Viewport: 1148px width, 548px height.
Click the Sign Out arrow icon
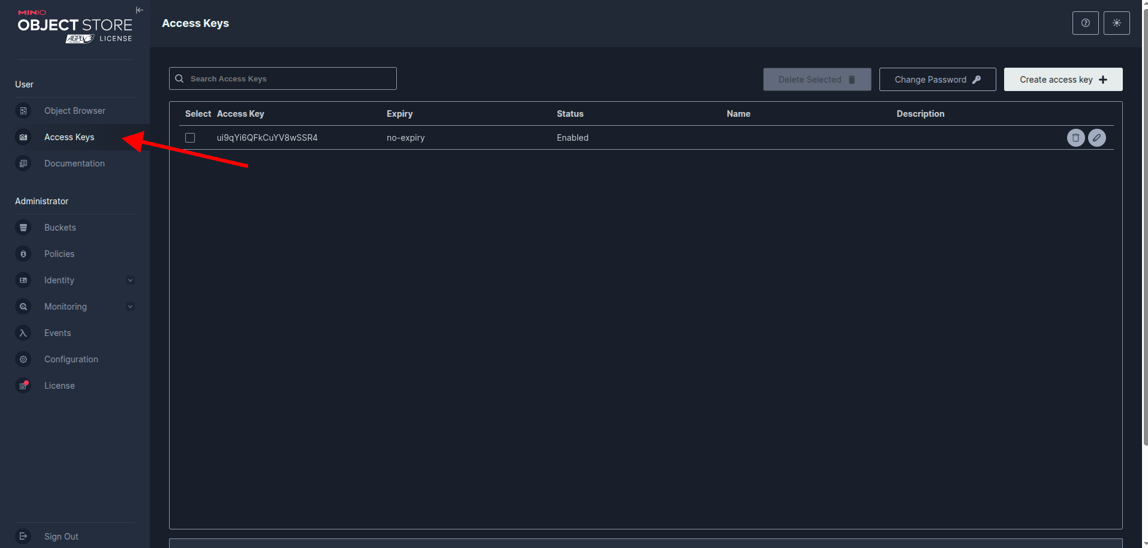coord(23,537)
